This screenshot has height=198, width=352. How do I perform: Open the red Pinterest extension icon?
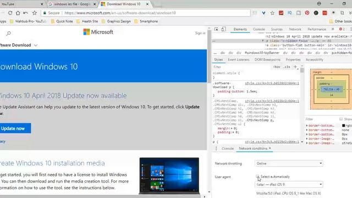point(307,13)
